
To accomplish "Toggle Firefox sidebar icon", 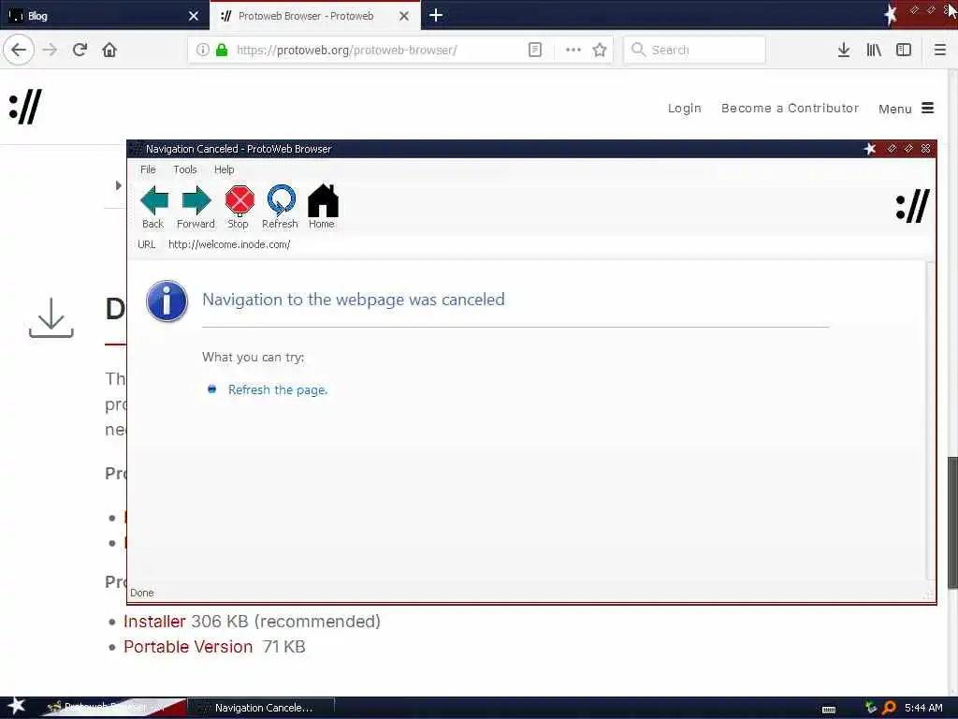I will 904,50.
